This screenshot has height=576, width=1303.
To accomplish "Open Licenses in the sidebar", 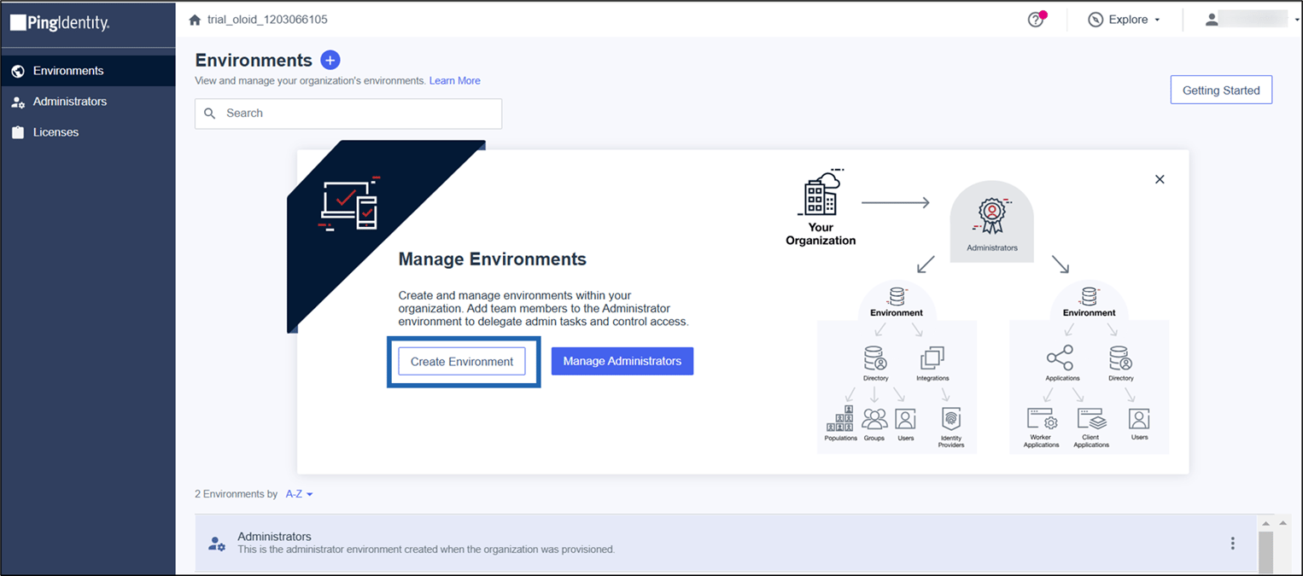I will tap(88, 132).
